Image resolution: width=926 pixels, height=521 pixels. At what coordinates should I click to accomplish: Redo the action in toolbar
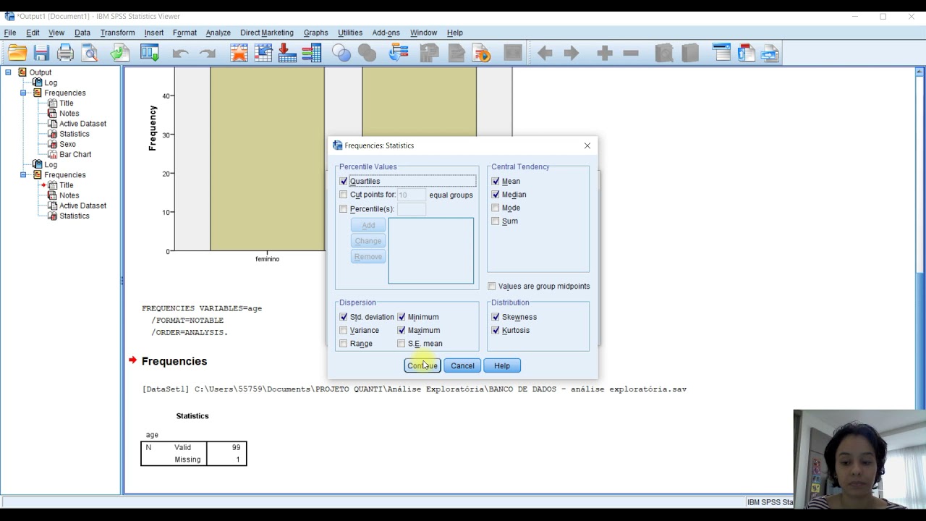[x=208, y=53]
